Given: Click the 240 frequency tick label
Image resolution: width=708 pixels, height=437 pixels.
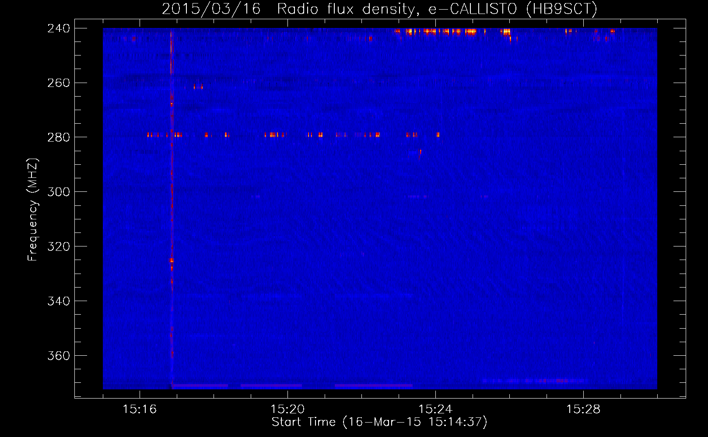Looking at the screenshot, I should [59, 28].
